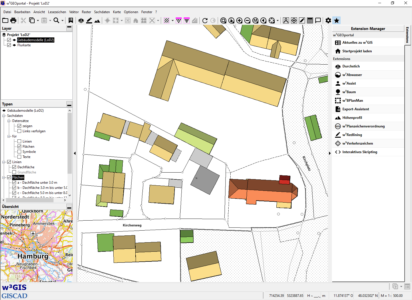Uncheck the Gebäudemodelle (LoD2) layer checkbox
The width and height of the screenshot is (412, 300).
click(x=9, y=40)
